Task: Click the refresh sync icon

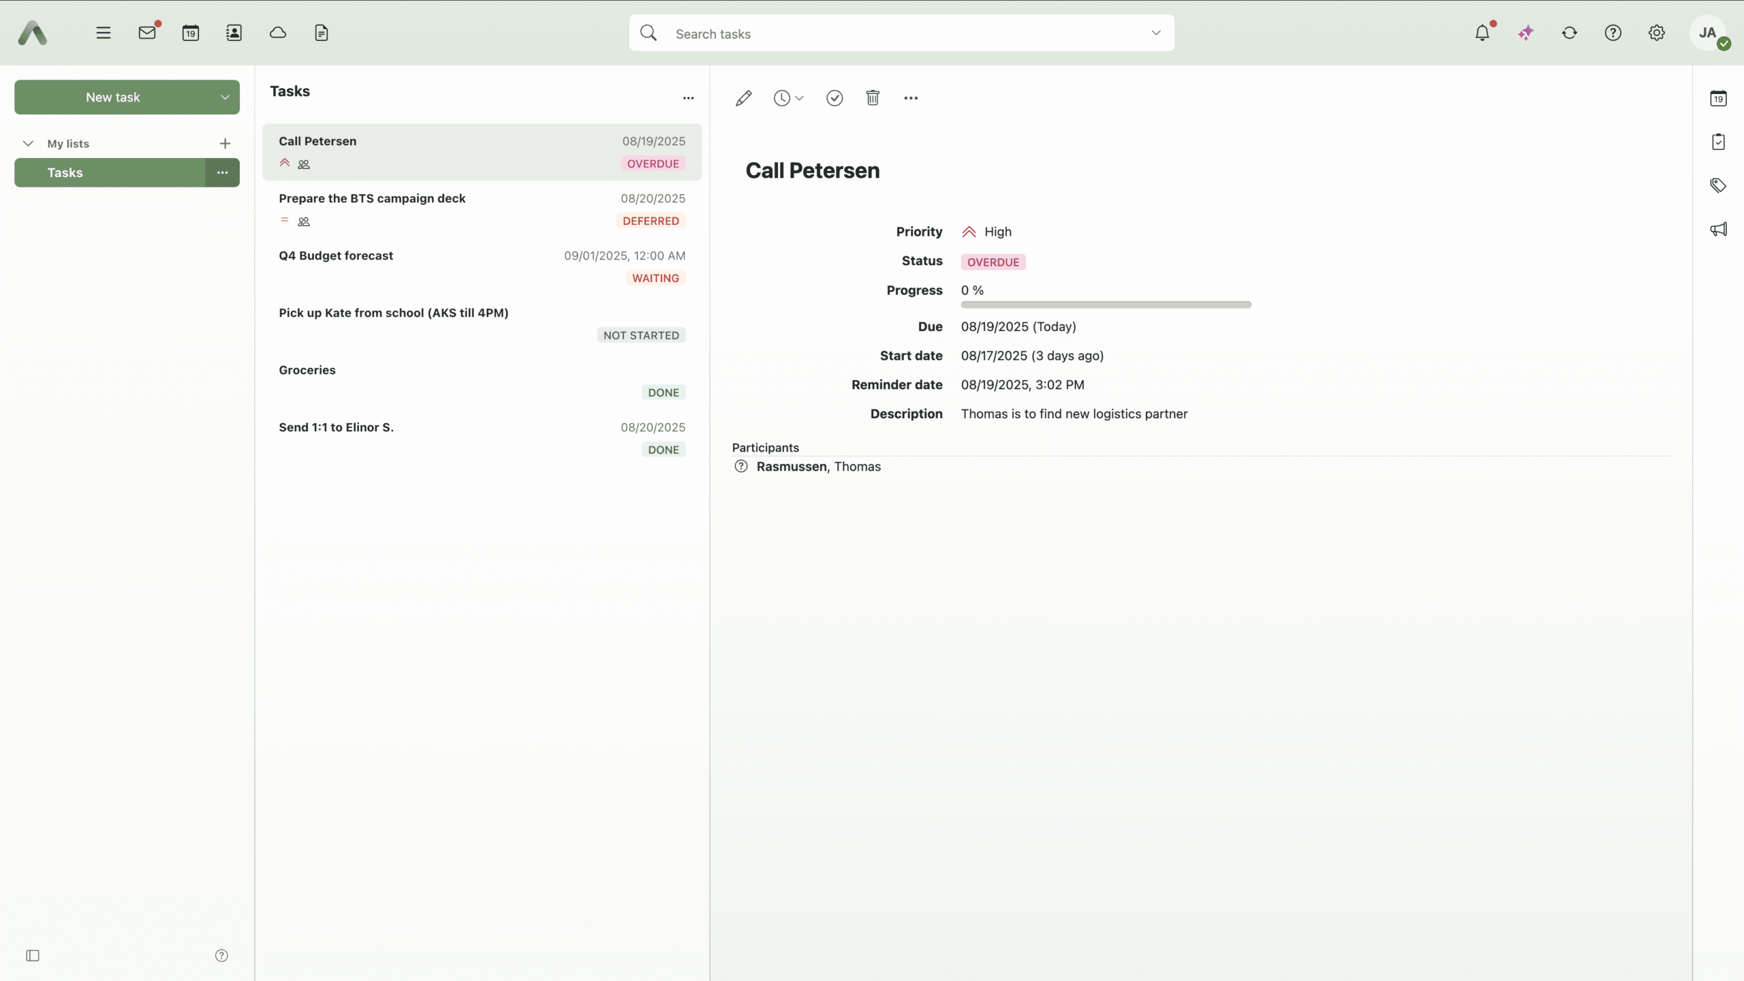Action: tap(1570, 33)
